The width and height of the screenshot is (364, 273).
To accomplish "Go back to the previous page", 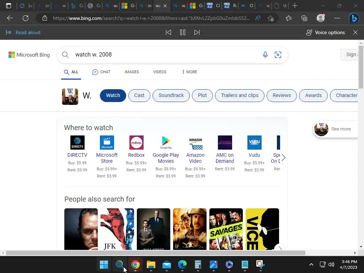I will coord(10,18).
